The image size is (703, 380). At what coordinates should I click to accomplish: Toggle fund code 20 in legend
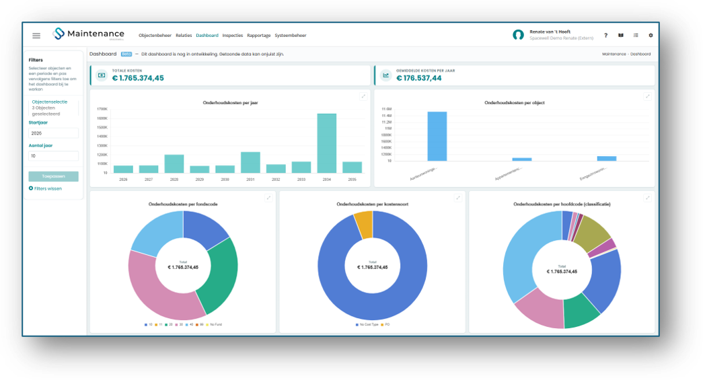pyautogui.click(x=169, y=324)
